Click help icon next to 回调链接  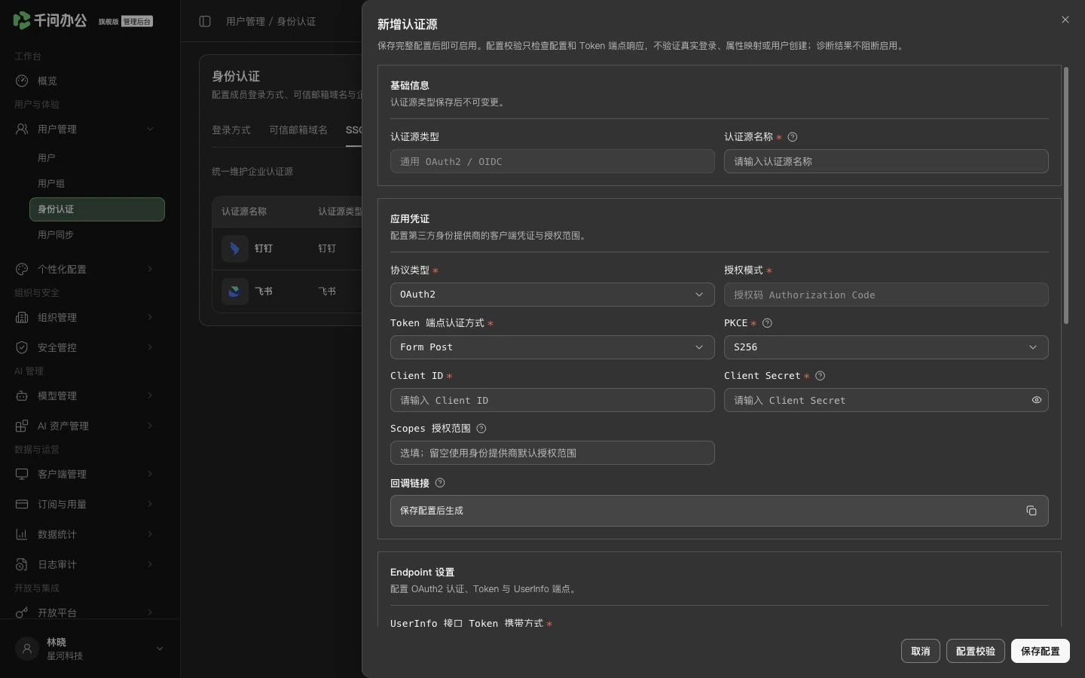(441, 483)
